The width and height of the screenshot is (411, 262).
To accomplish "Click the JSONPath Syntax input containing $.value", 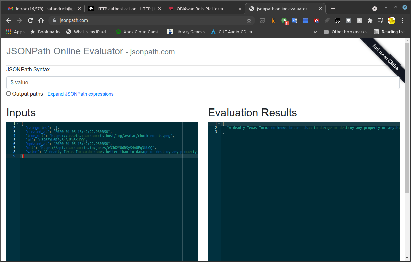I will [x=203, y=83].
